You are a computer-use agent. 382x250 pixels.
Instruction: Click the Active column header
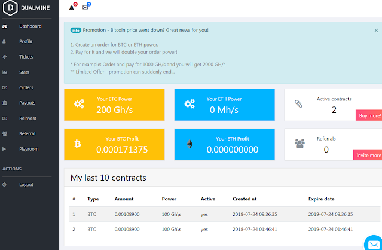pos(208,199)
